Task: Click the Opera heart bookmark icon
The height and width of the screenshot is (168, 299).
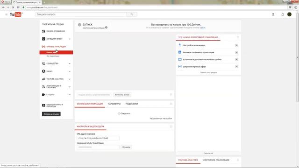Action: 290,7
